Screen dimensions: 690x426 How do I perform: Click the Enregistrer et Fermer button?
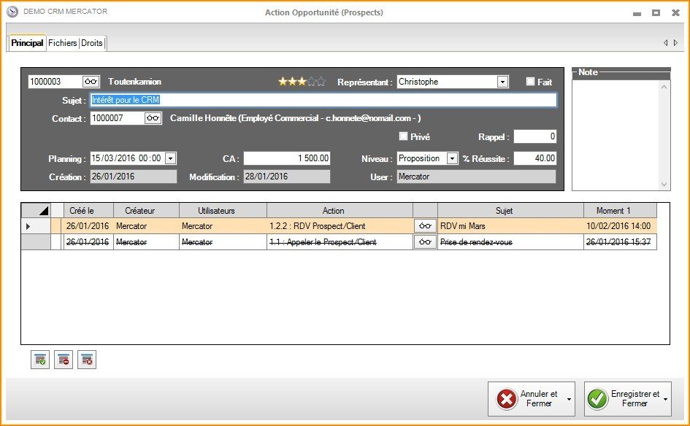pos(627,399)
